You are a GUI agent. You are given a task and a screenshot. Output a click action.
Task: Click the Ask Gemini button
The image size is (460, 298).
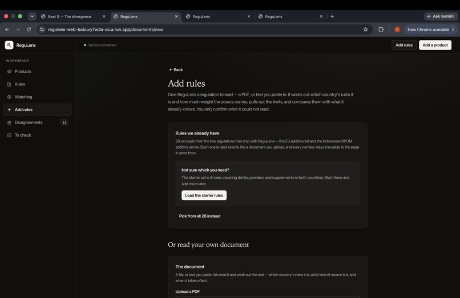pos(441,17)
